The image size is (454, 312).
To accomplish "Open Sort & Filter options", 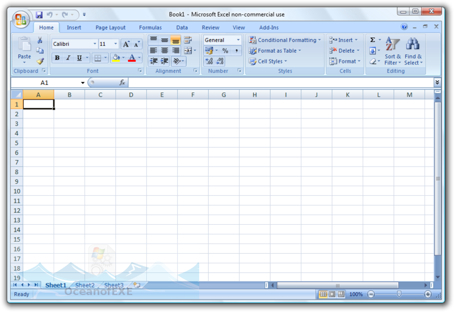I will pyautogui.click(x=393, y=52).
